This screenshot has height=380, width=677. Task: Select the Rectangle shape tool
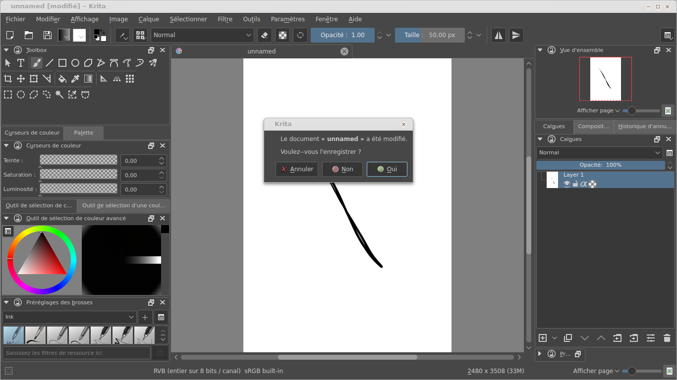(62, 63)
